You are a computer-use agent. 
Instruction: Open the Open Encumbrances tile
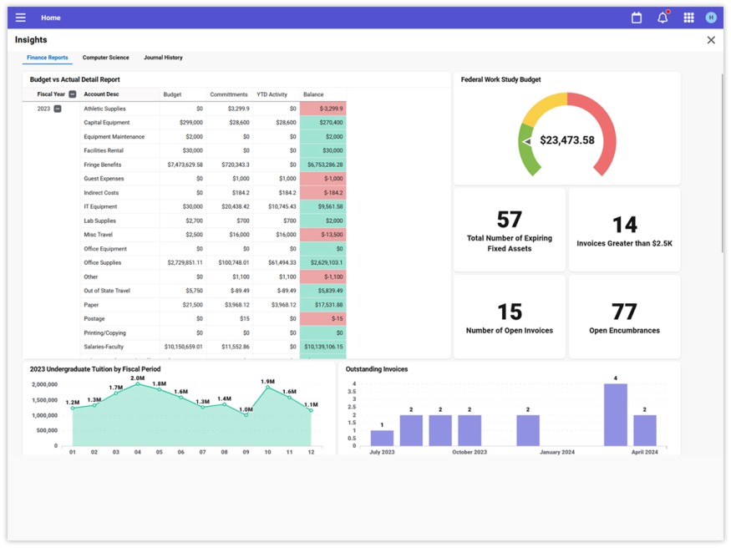[624, 317]
